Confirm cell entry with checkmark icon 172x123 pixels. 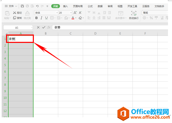pos(44,27)
